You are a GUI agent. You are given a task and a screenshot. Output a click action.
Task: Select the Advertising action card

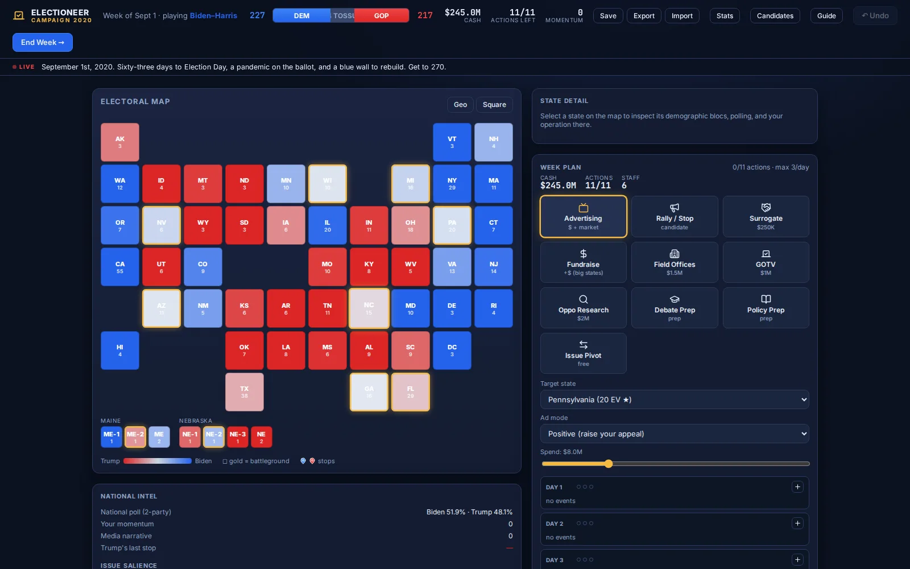click(583, 217)
